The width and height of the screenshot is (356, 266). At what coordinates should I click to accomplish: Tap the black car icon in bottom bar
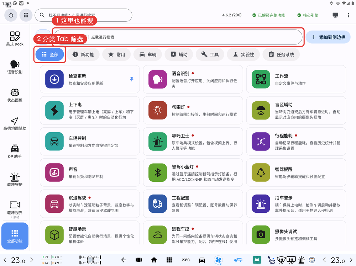202,260
